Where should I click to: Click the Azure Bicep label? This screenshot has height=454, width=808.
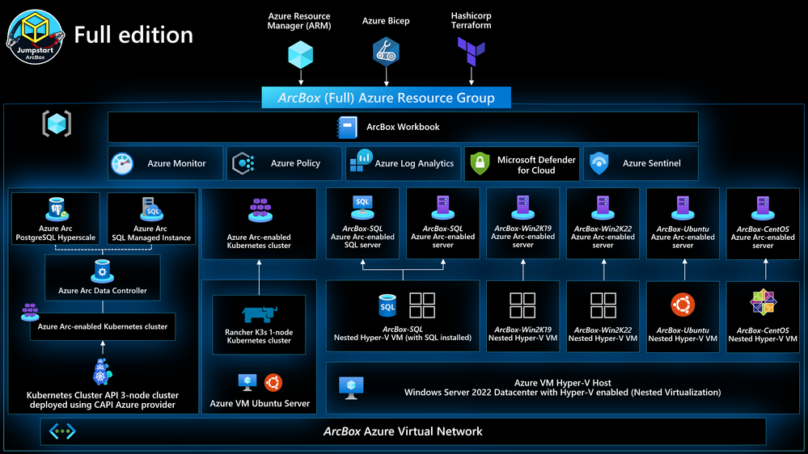point(386,20)
